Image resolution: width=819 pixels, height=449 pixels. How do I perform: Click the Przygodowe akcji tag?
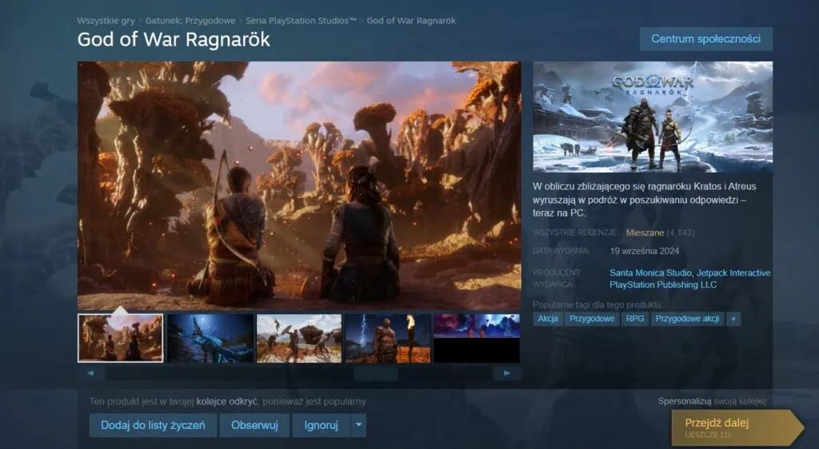tap(687, 319)
